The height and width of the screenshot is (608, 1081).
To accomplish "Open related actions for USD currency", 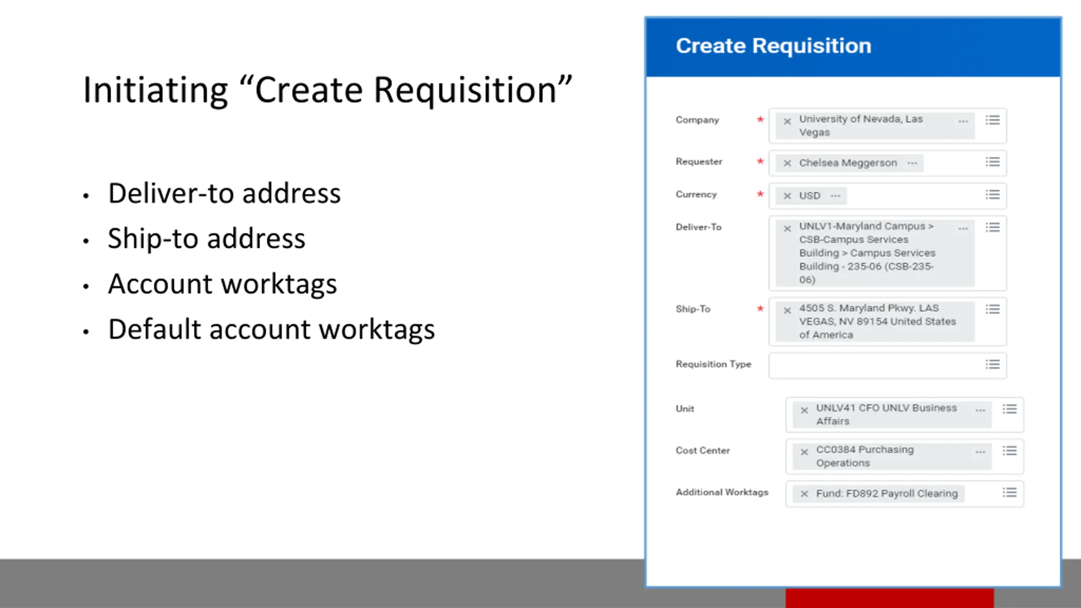I will [x=835, y=196].
